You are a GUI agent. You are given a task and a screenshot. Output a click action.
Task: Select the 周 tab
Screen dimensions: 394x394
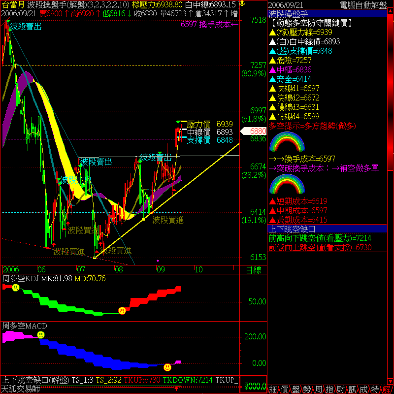click(x=318, y=389)
